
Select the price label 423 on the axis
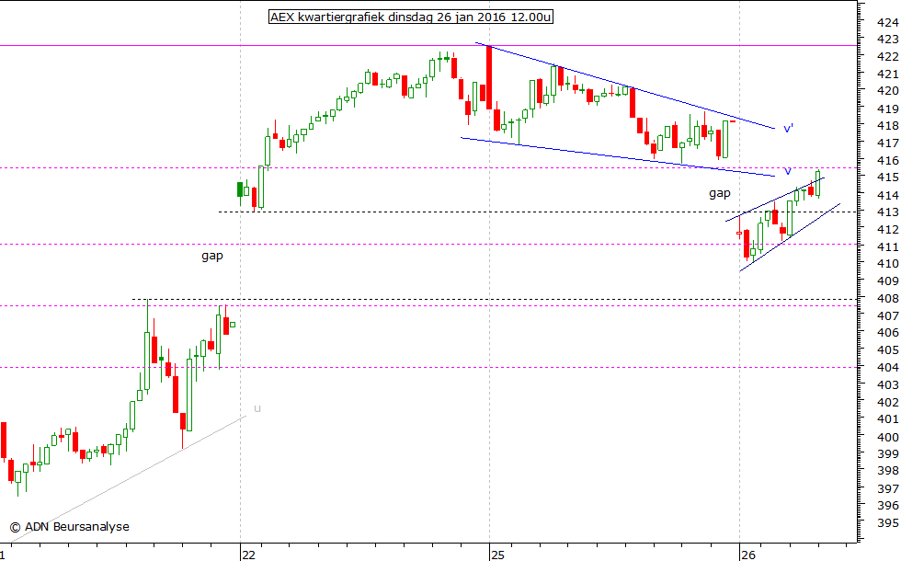click(x=888, y=39)
